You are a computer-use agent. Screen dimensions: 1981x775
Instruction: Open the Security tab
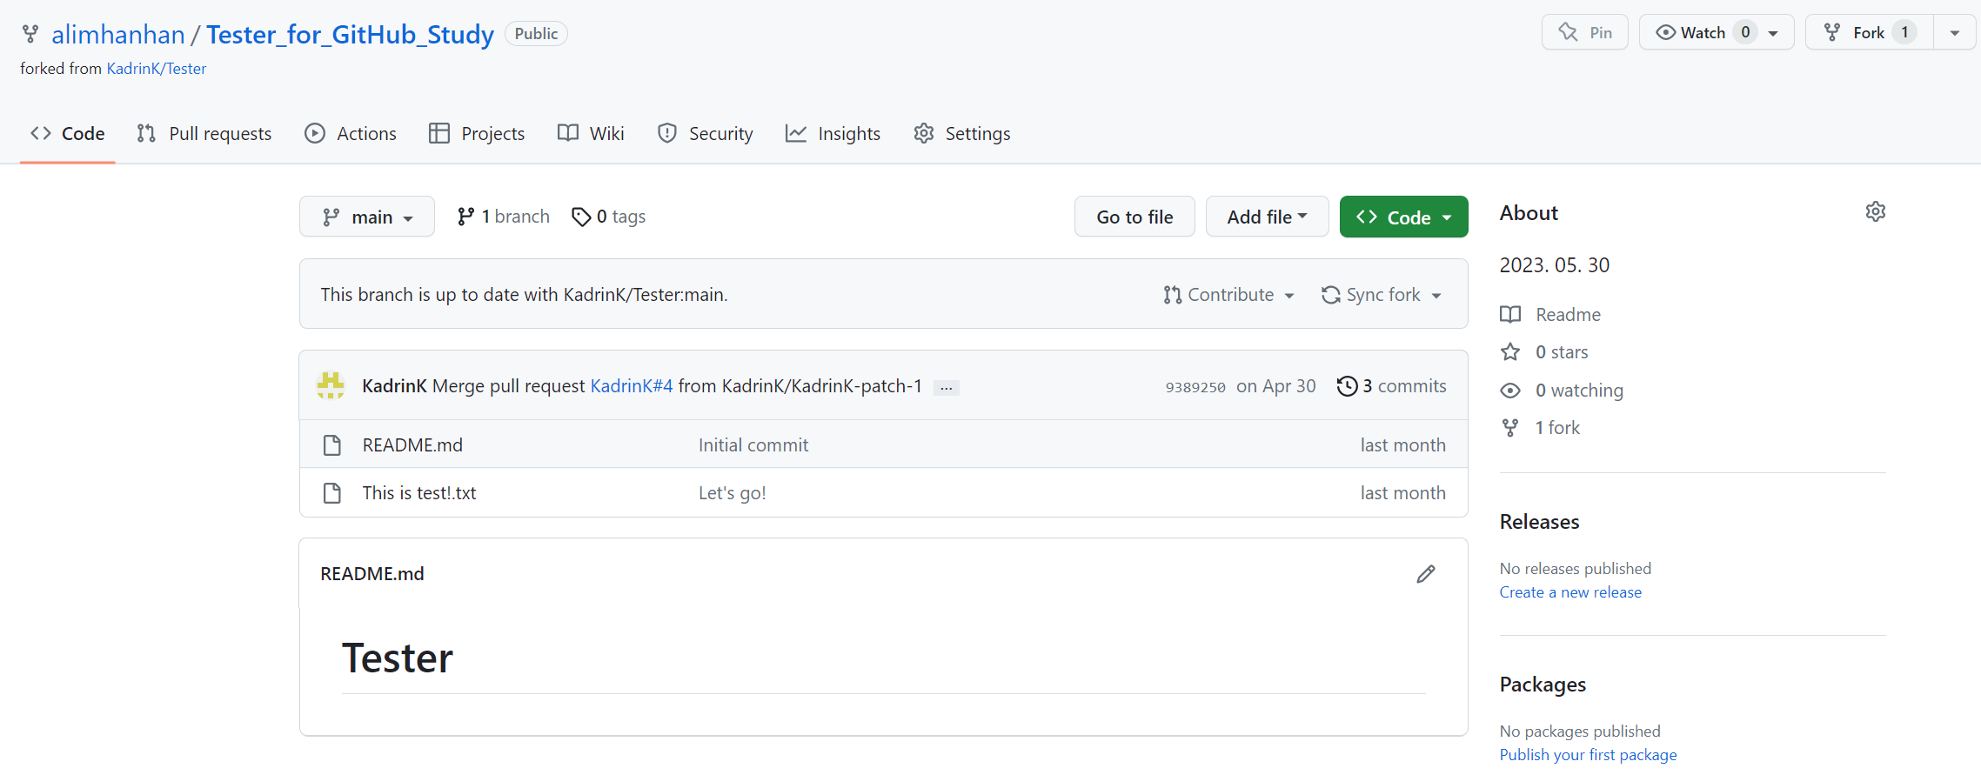(706, 134)
